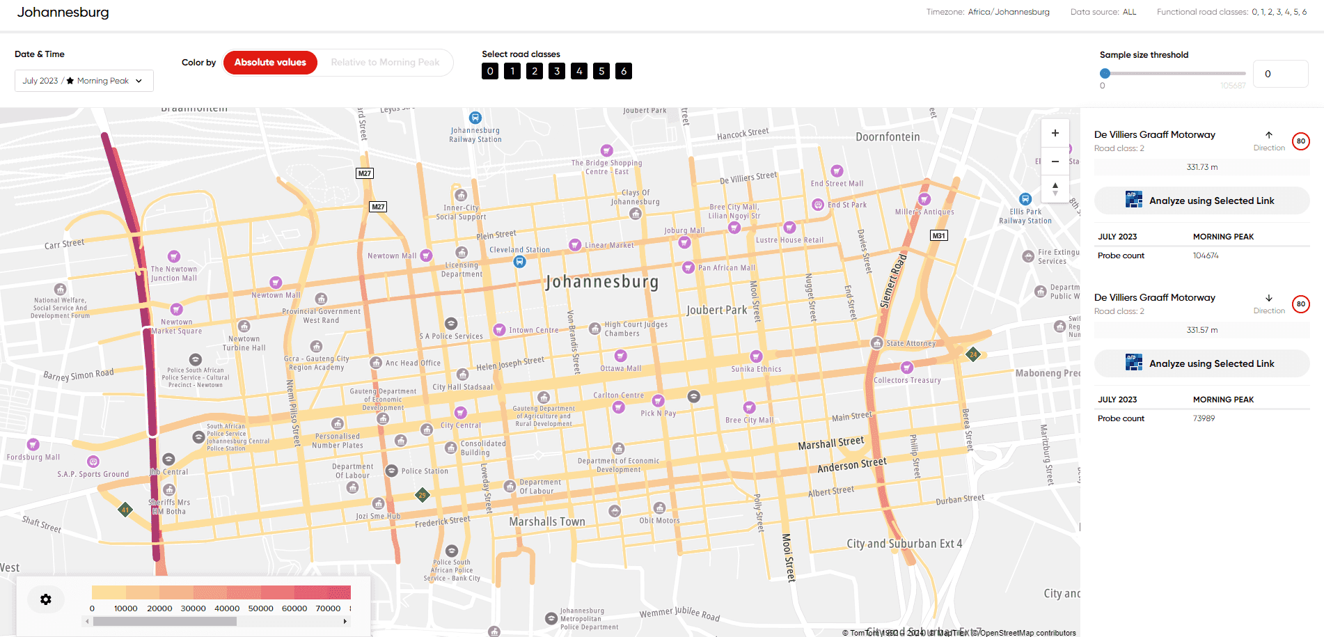Open legend settings gear icon
The height and width of the screenshot is (637, 1324).
[46, 599]
